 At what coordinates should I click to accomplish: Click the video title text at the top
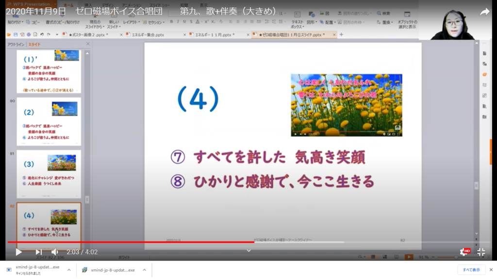coord(141,12)
